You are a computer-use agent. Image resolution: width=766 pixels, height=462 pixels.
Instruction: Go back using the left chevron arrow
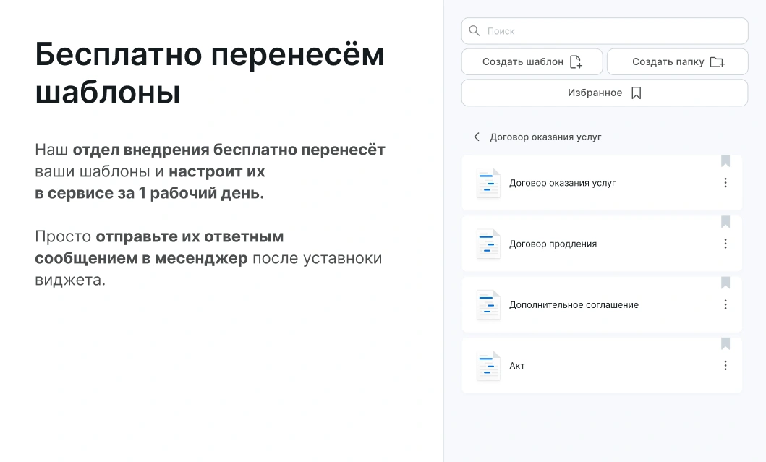pyautogui.click(x=477, y=137)
